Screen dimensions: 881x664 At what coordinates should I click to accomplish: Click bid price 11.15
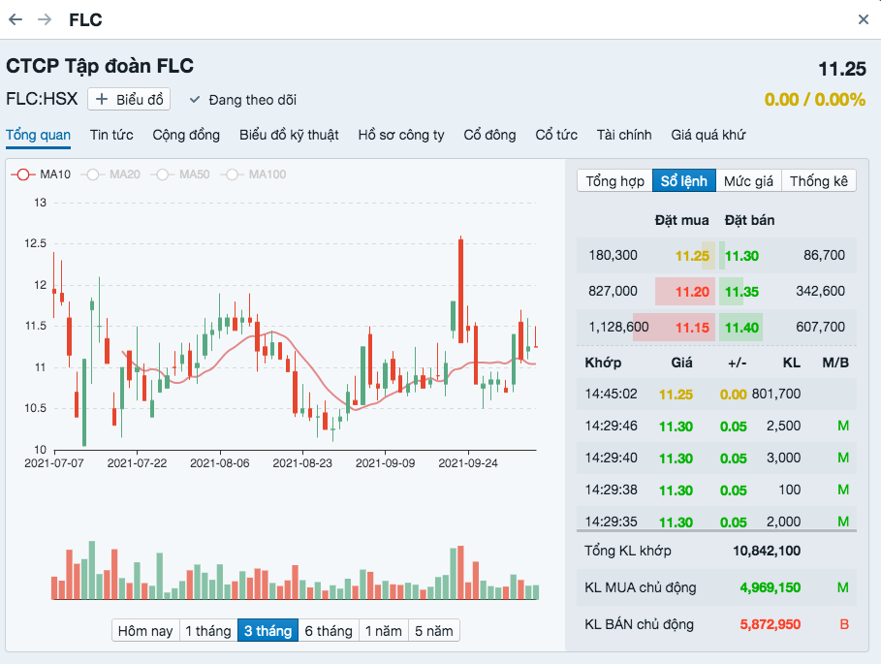pyautogui.click(x=692, y=328)
